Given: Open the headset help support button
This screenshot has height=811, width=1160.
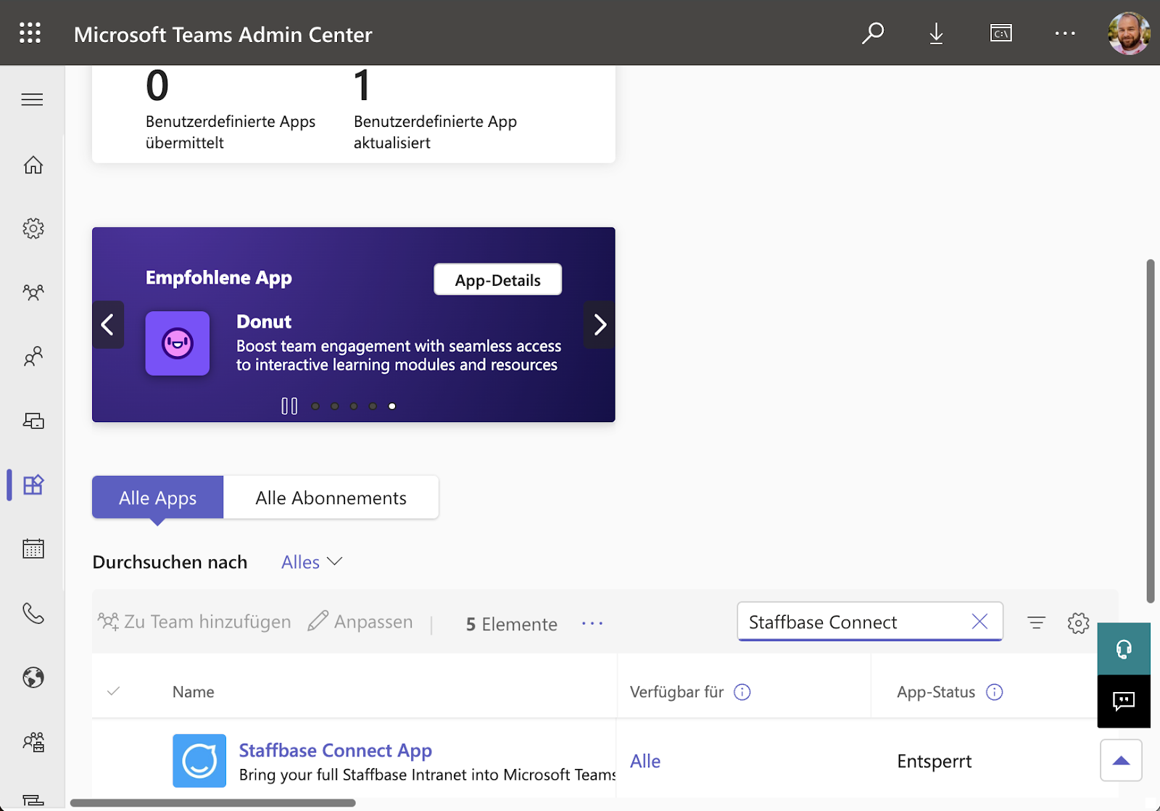Looking at the screenshot, I should tap(1124, 649).
